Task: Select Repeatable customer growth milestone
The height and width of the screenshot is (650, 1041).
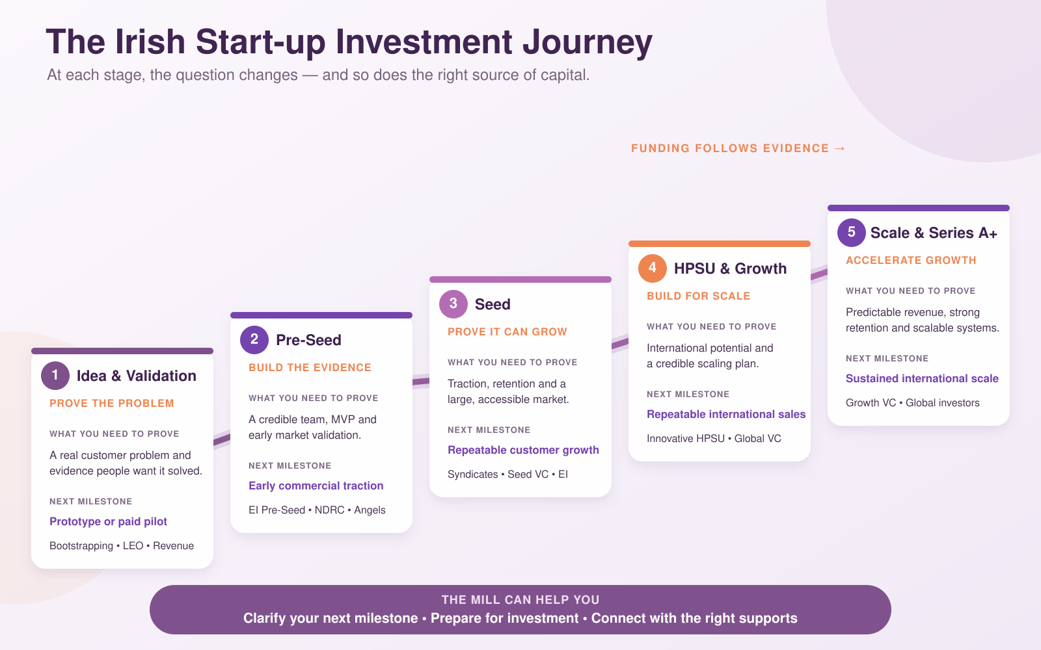Action: (523, 450)
